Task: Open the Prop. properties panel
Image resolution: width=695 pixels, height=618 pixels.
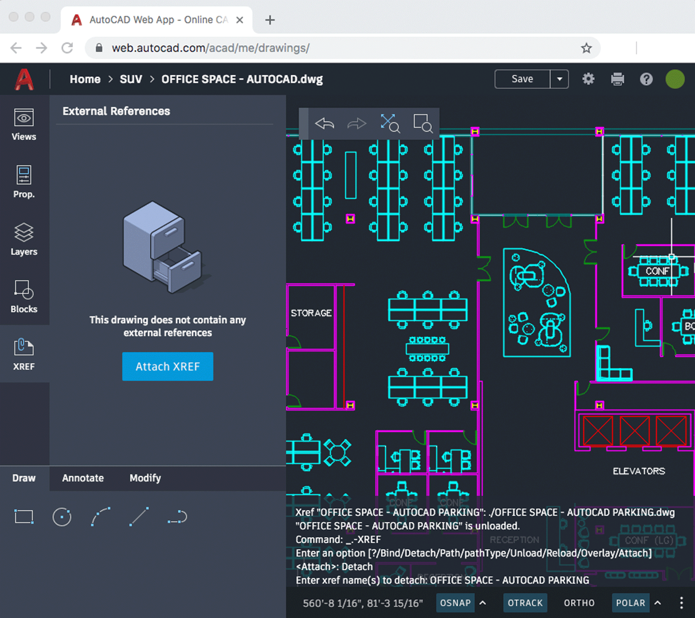Action: click(x=24, y=182)
